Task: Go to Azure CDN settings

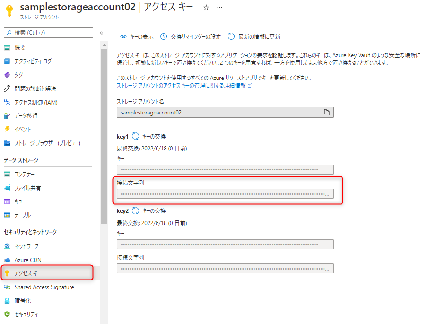Action: click(x=28, y=260)
